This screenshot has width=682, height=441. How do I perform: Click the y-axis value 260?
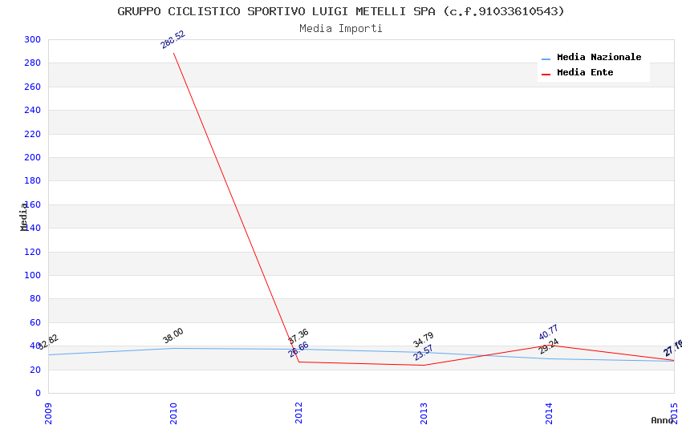pos(33,87)
